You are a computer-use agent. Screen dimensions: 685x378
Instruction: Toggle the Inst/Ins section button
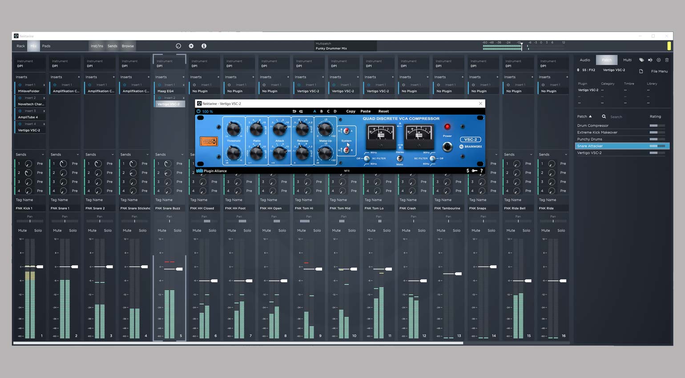[x=97, y=46]
